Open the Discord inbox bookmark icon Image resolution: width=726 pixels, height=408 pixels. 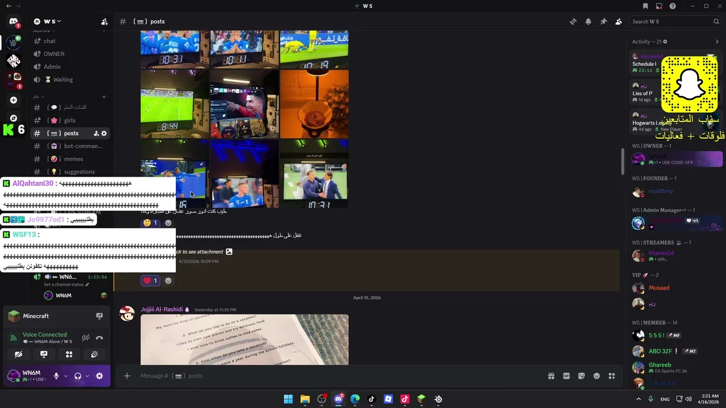[645, 6]
